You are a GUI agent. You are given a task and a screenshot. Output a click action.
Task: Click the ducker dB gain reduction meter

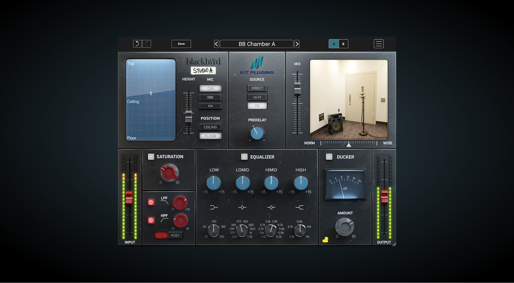pos(345,184)
